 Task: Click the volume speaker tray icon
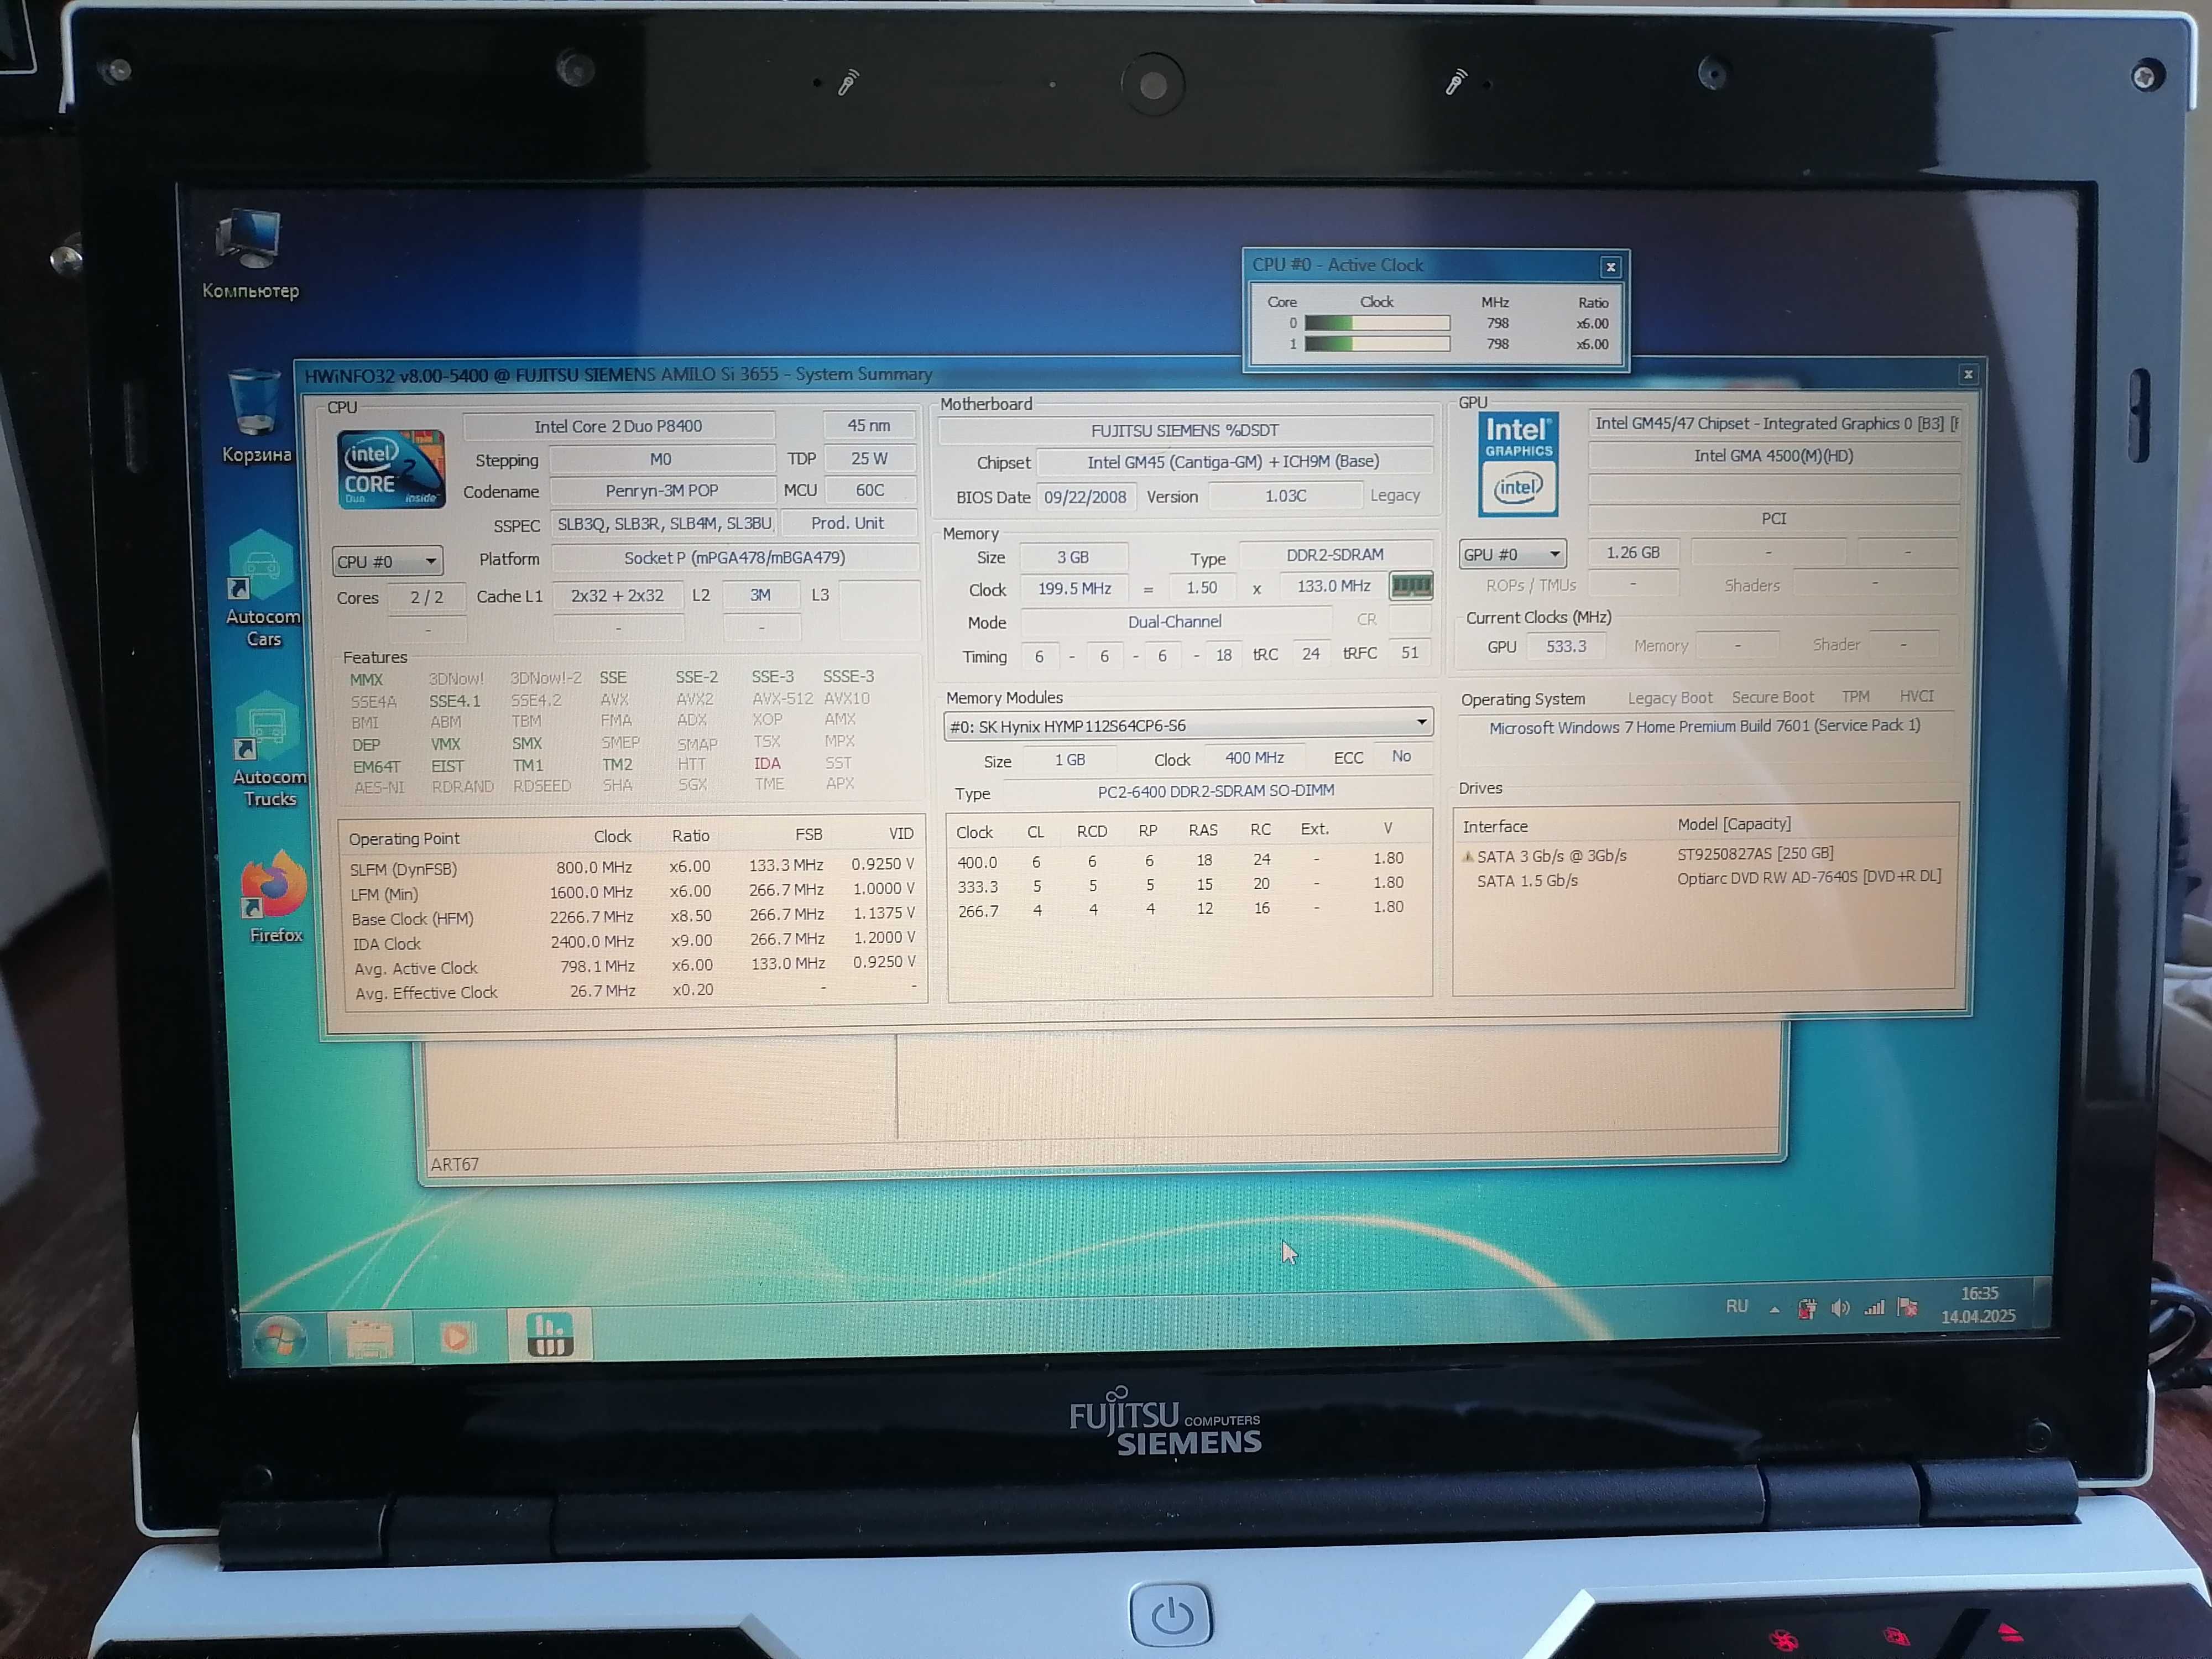click(x=1840, y=1308)
